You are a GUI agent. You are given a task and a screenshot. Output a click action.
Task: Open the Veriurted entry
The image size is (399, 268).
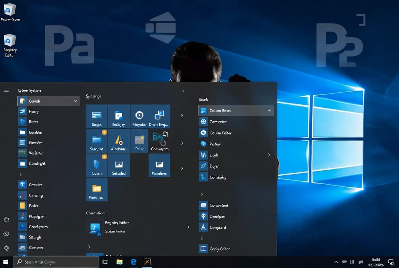pyautogui.click(x=36, y=153)
